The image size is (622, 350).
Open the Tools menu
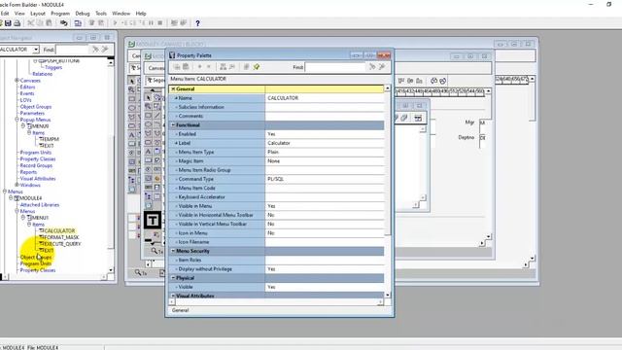[x=101, y=13]
